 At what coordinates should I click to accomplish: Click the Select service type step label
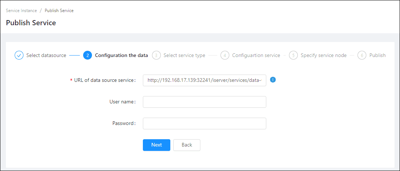click(x=184, y=56)
